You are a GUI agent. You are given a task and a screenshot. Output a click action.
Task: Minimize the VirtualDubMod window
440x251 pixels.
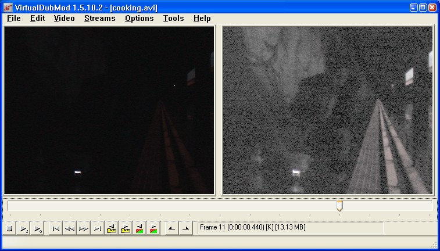tap(414, 8)
